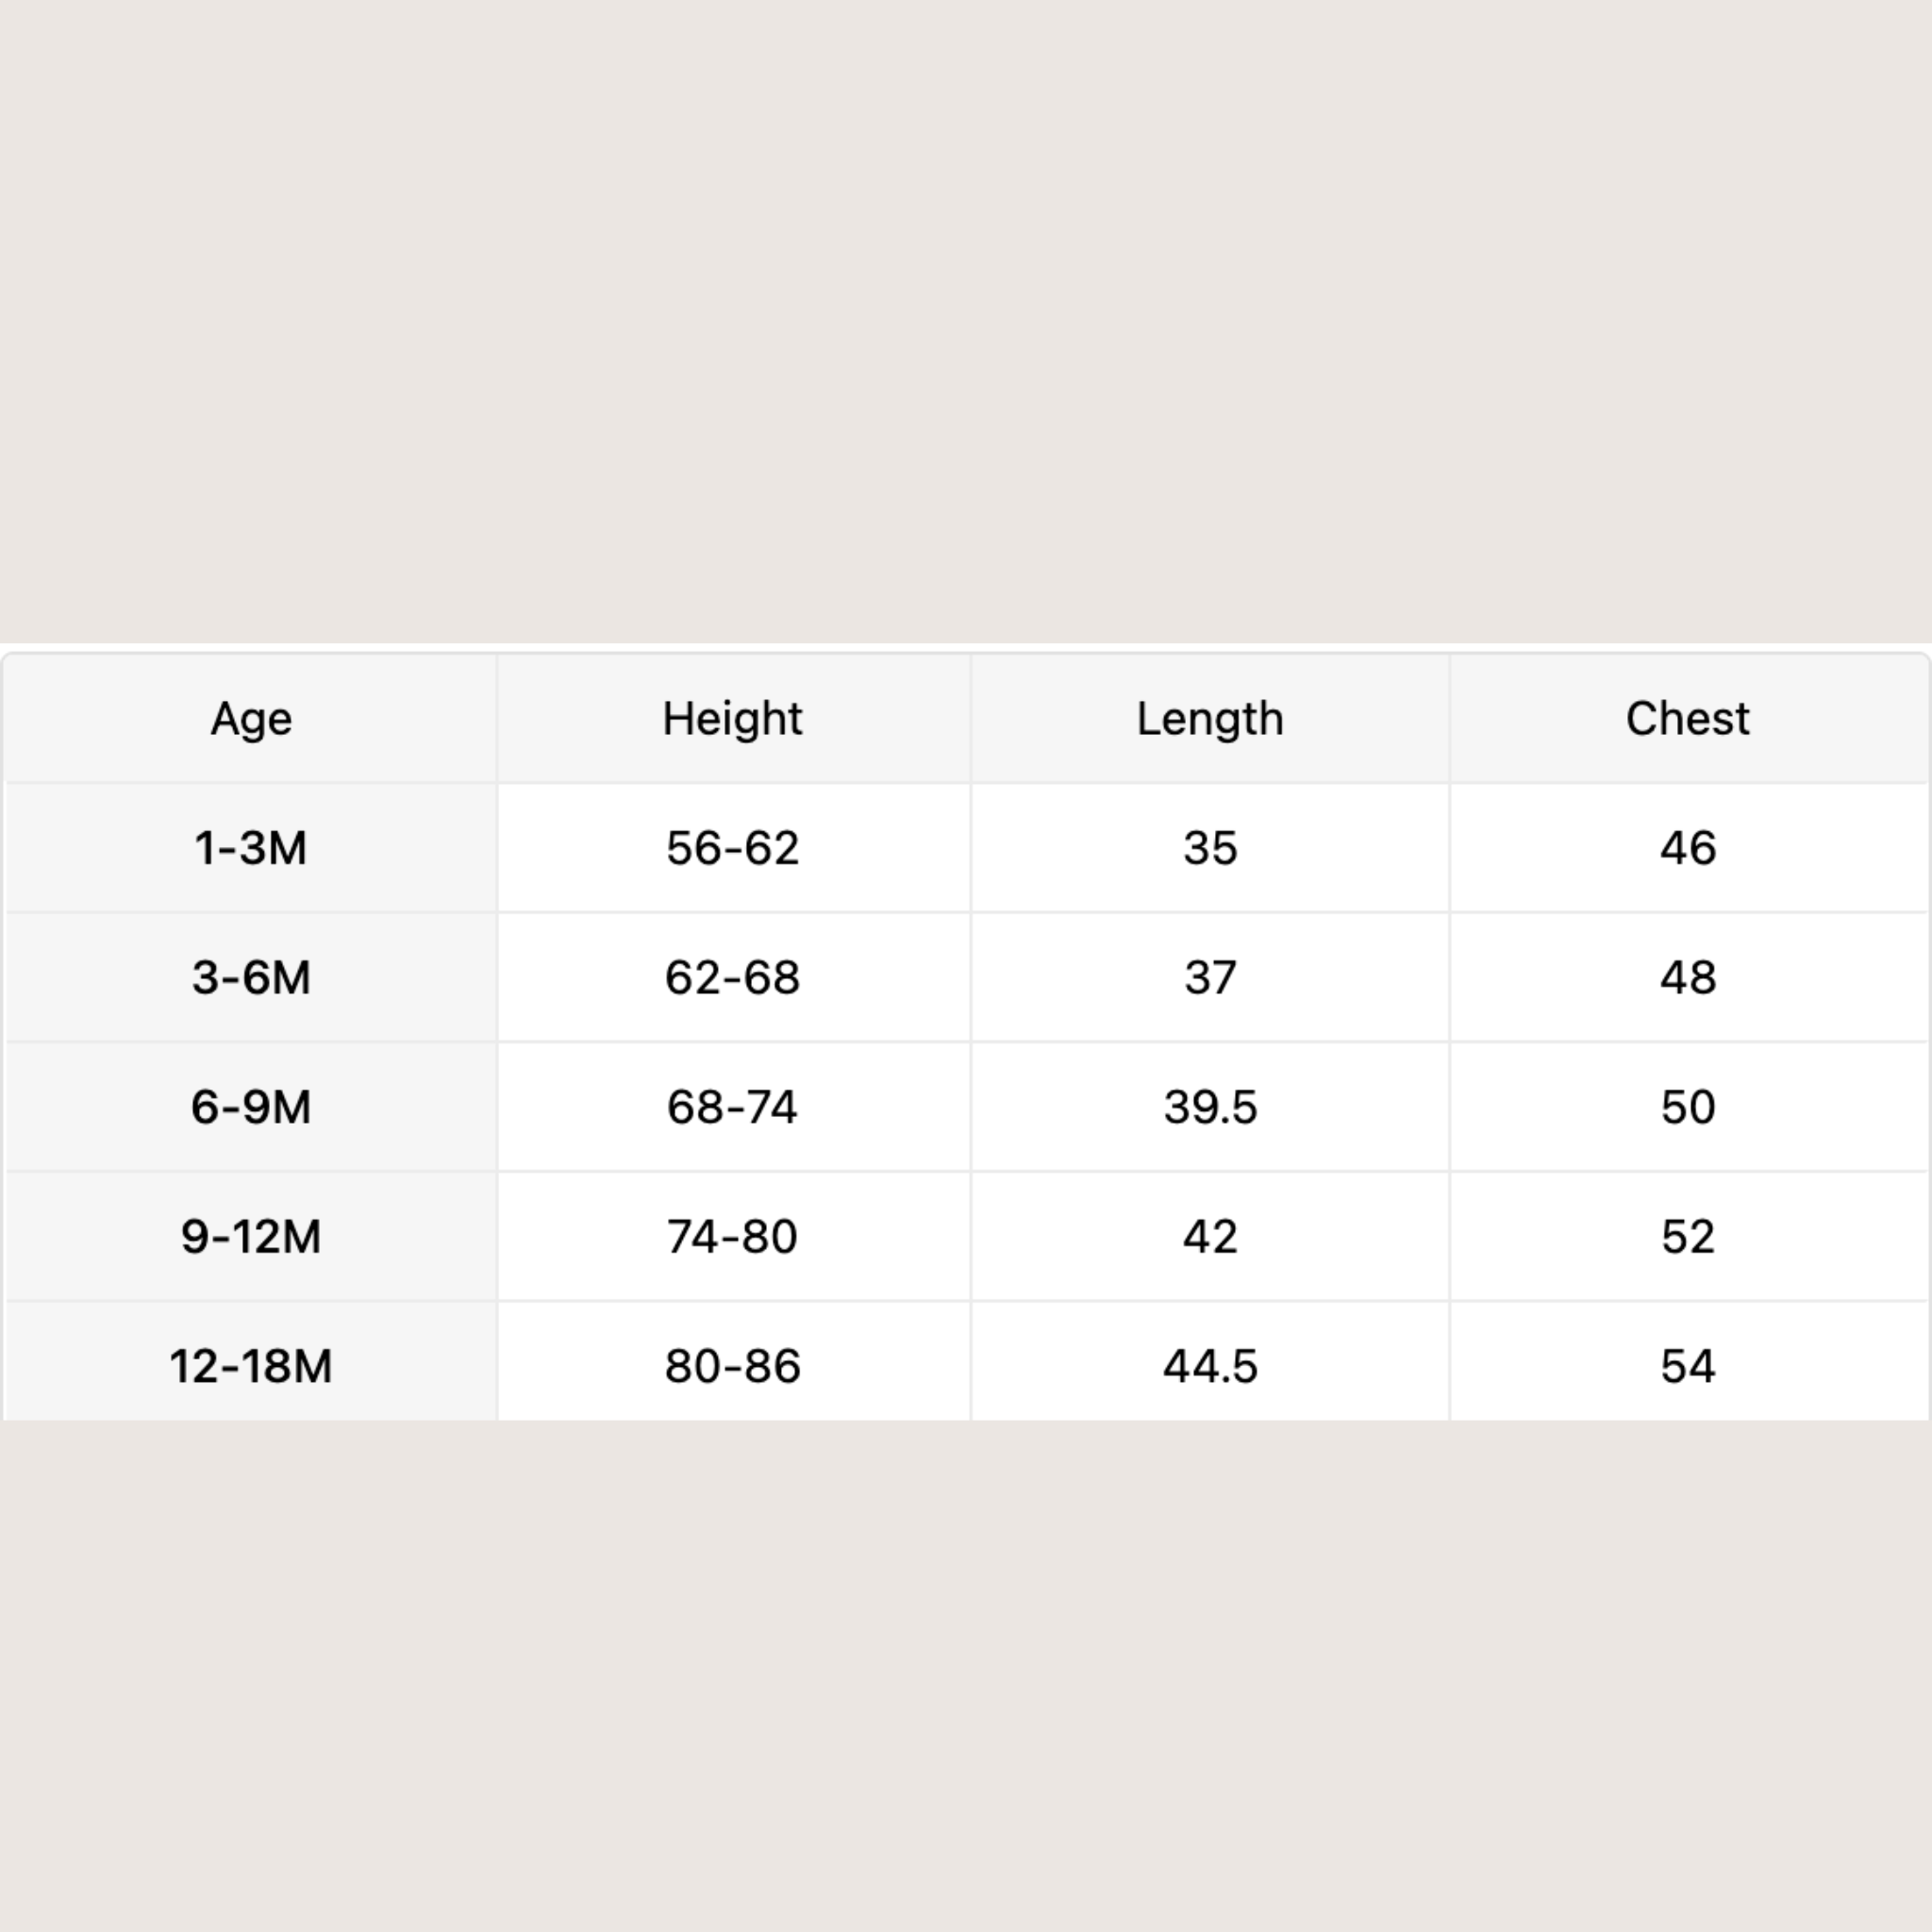This screenshot has width=1932, height=1932.
Task: Click the 56-62 height cell
Action: (732, 848)
